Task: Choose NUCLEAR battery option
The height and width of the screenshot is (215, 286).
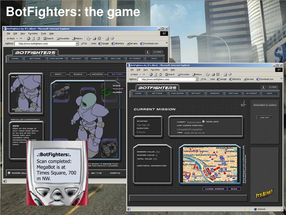Action: point(118,89)
